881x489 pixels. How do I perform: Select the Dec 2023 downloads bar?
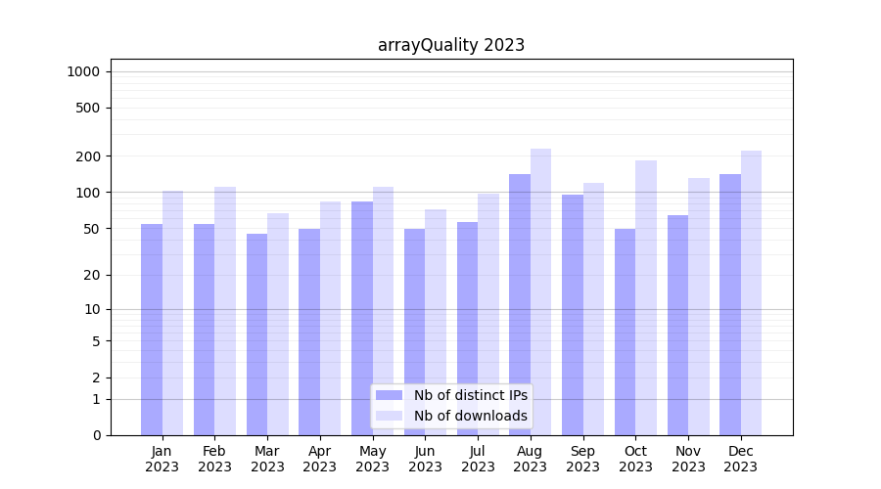click(751, 292)
